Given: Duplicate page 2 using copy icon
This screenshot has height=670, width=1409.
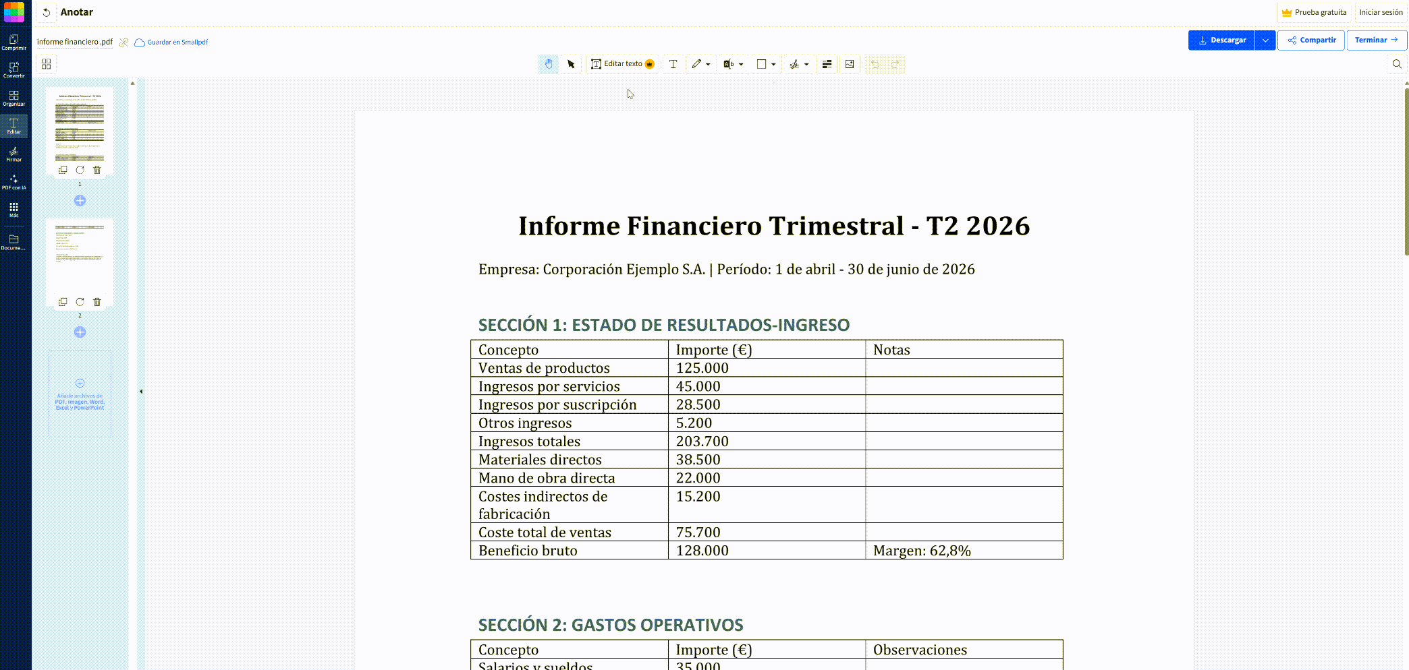Looking at the screenshot, I should (x=63, y=302).
